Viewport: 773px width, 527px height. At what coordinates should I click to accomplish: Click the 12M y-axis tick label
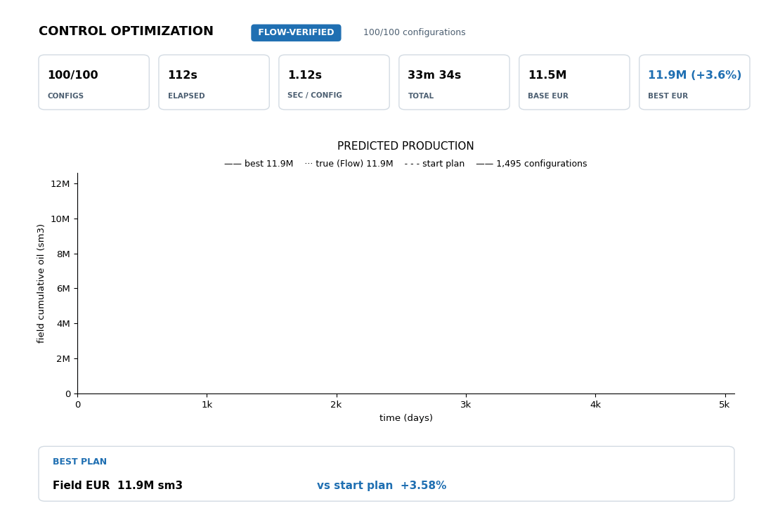click(60, 184)
